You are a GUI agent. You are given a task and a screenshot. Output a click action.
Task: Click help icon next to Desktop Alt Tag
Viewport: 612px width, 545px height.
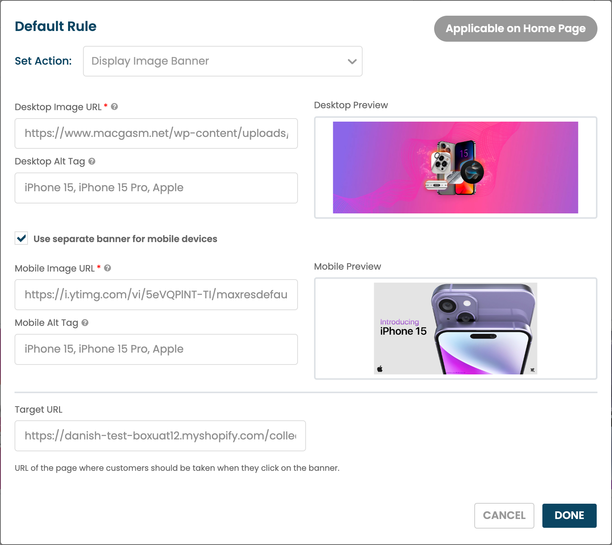click(92, 161)
